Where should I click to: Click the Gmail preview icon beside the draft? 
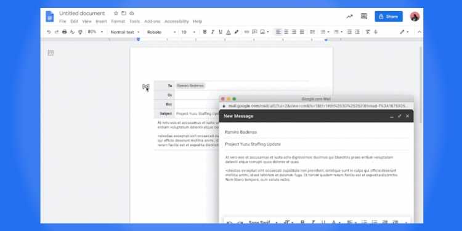[x=145, y=87]
